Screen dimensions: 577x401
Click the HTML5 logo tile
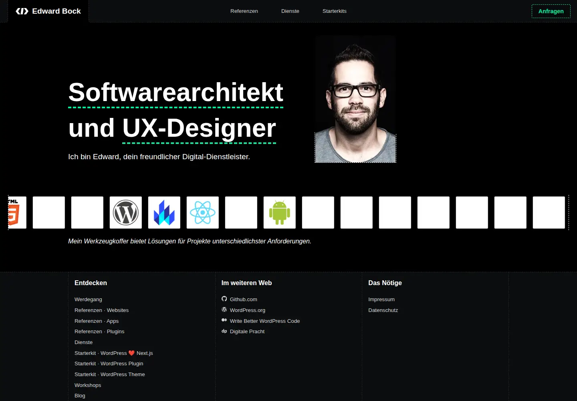[x=17, y=213]
